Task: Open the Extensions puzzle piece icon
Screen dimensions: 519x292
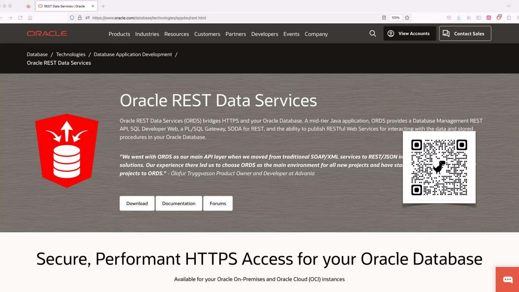Action: (x=509, y=18)
